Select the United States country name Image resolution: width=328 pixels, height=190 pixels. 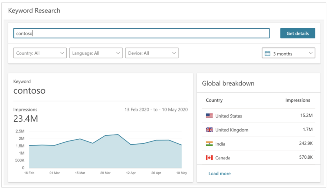click(x=229, y=116)
